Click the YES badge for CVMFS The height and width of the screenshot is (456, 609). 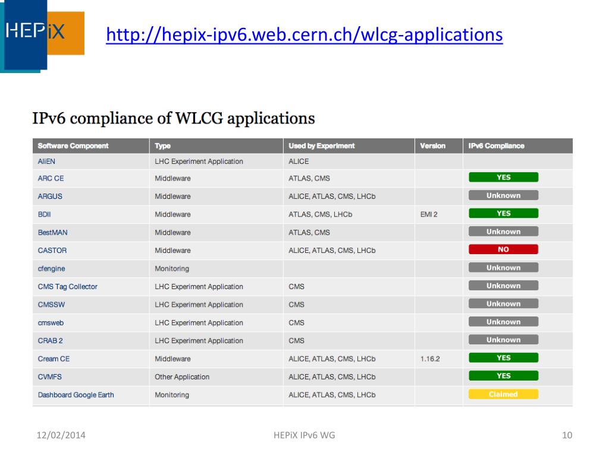(x=503, y=376)
